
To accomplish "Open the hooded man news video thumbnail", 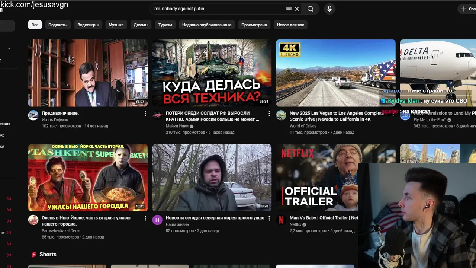I will pos(212,178).
